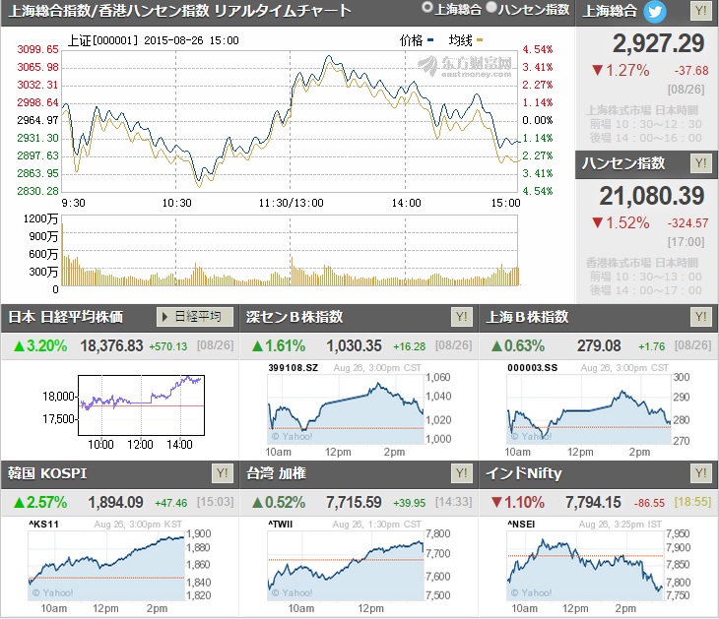The image size is (719, 619).
Task: Open the Nikkei 225 mini chart
Action: point(141,405)
